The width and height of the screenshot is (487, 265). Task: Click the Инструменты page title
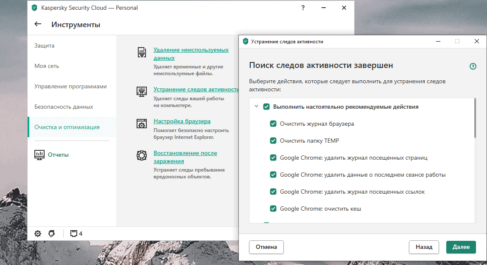[76, 25]
